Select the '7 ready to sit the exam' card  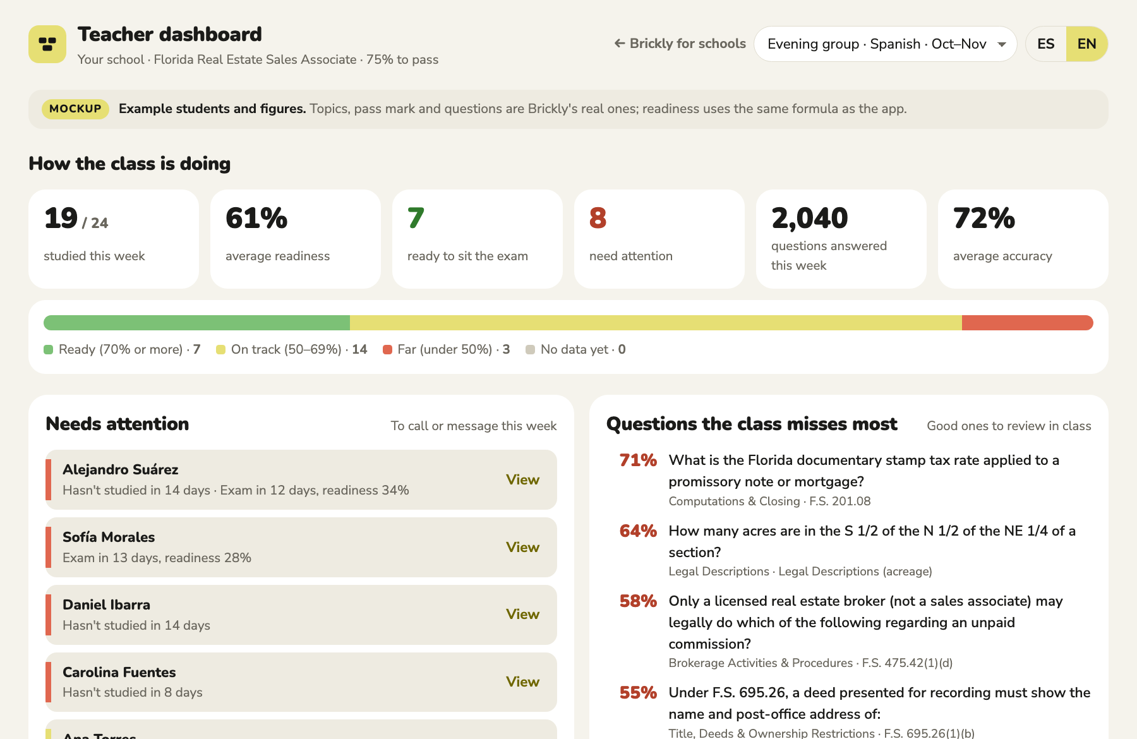(x=478, y=239)
